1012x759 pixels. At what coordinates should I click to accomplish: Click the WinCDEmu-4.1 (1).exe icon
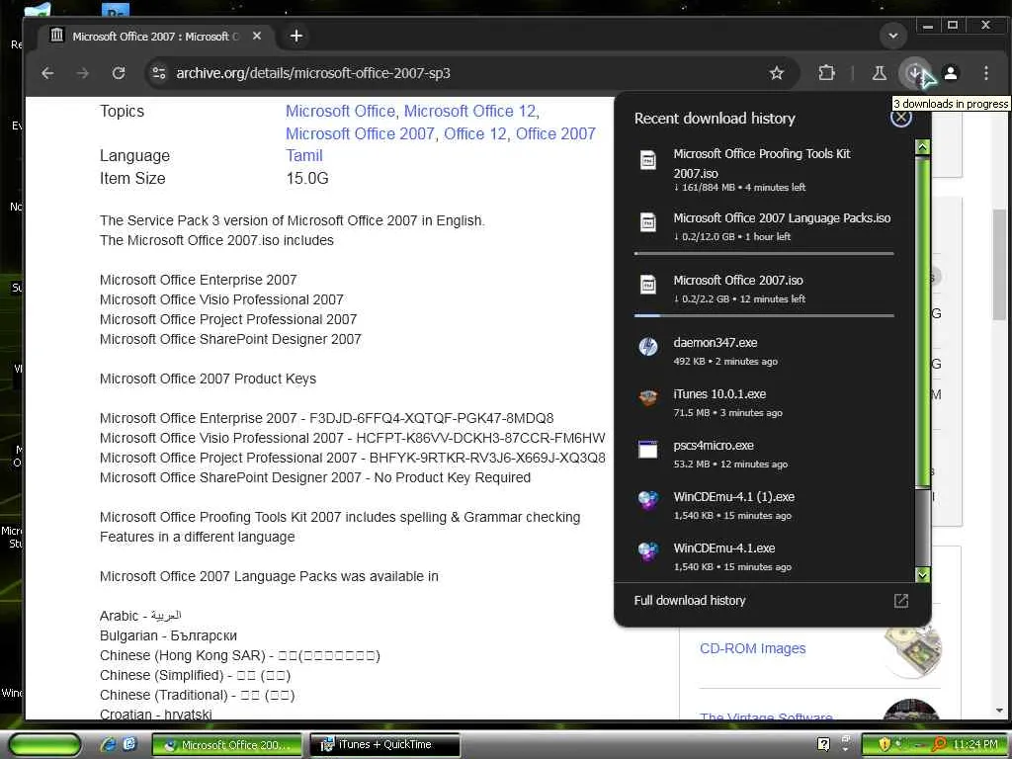[648, 500]
